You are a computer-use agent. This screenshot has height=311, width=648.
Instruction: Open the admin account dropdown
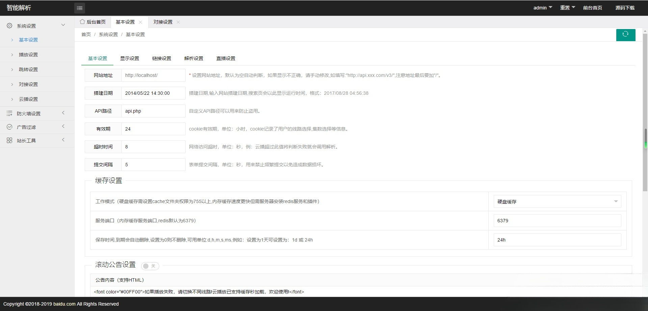pos(542,7)
